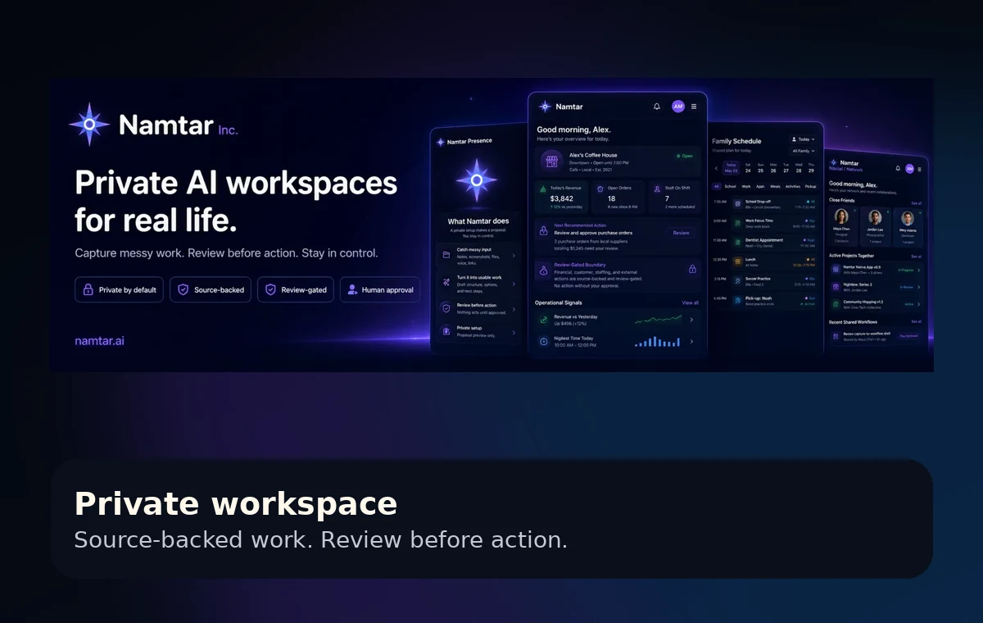Viewport: 983px width, 623px height.
Task: Select Today May 23 in the date strip
Action: [731, 168]
